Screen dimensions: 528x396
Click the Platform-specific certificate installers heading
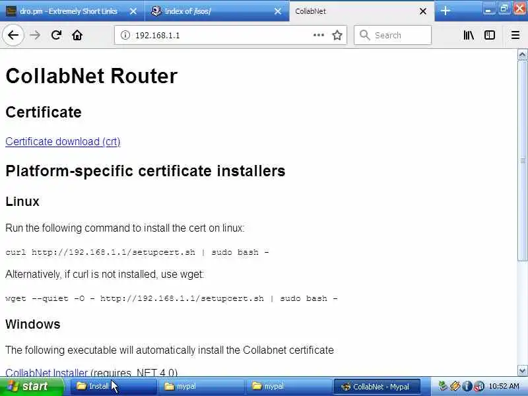pyautogui.click(x=145, y=171)
